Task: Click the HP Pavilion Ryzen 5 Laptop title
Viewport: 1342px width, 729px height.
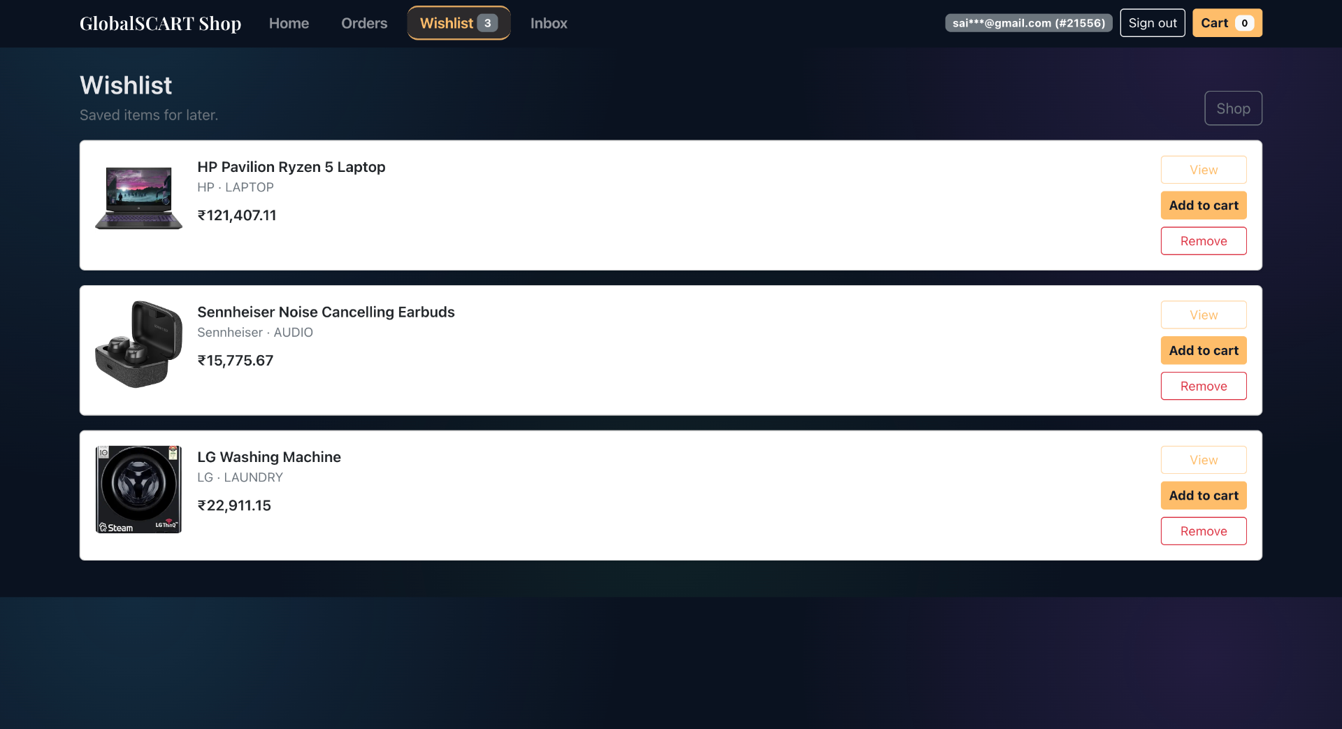Action: 291,167
